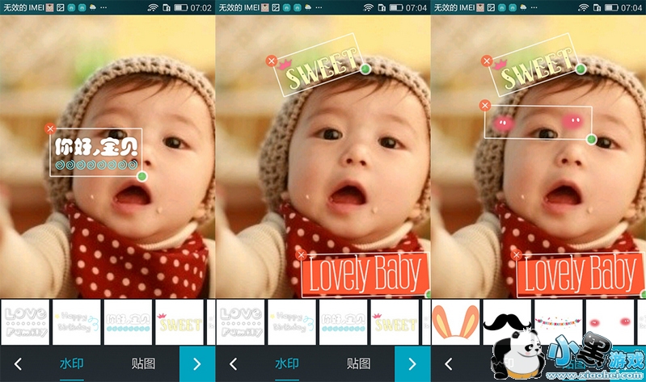The width and height of the screenshot is (646, 382).
Task: Remove SWEET watermark in middle screen via red X
Action: [x=271, y=61]
